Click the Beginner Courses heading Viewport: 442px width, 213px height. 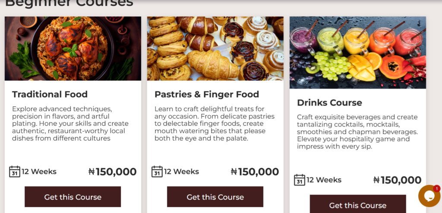point(69,3)
